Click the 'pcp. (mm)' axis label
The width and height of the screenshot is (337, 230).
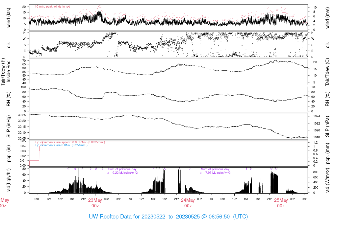click(327, 153)
